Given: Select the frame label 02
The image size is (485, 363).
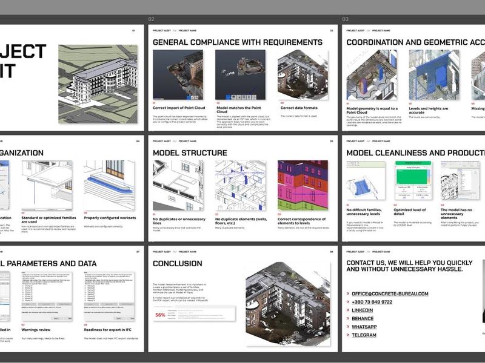Looking at the screenshot, I should pos(151,19).
